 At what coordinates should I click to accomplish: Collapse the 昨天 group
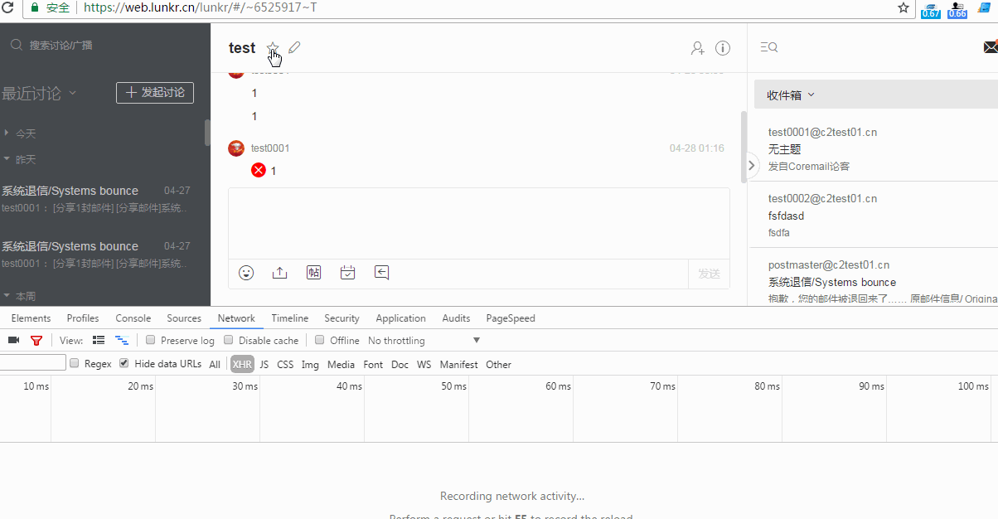tap(20, 159)
